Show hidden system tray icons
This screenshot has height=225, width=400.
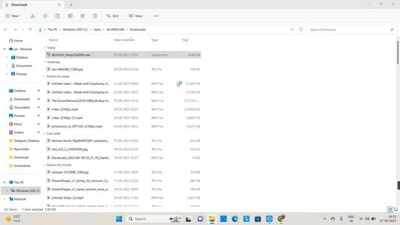point(324,219)
